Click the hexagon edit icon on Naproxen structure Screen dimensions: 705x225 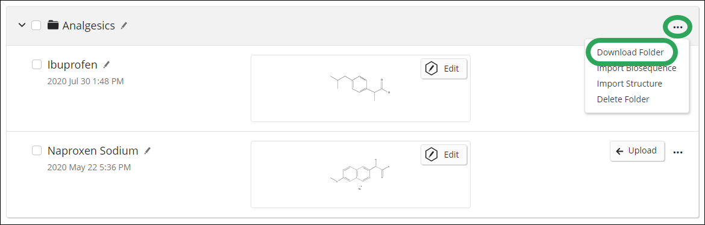point(431,155)
